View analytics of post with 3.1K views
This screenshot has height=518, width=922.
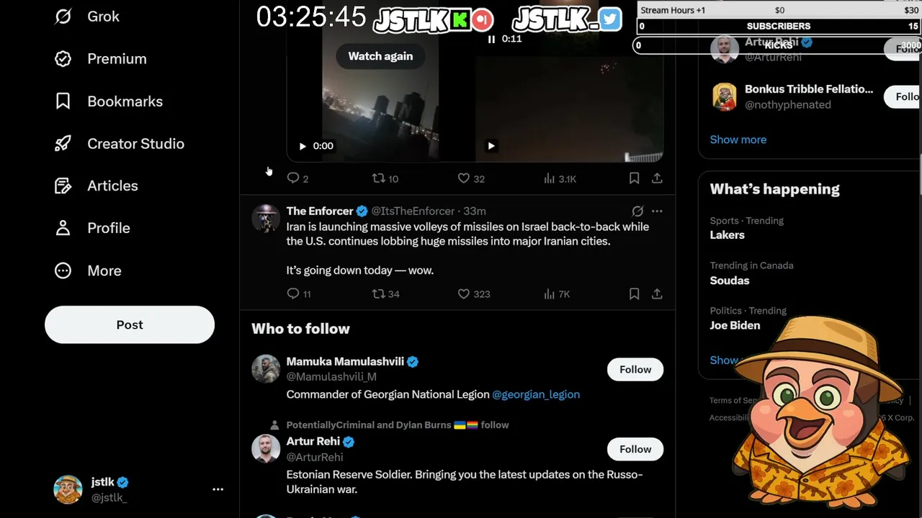(x=560, y=178)
